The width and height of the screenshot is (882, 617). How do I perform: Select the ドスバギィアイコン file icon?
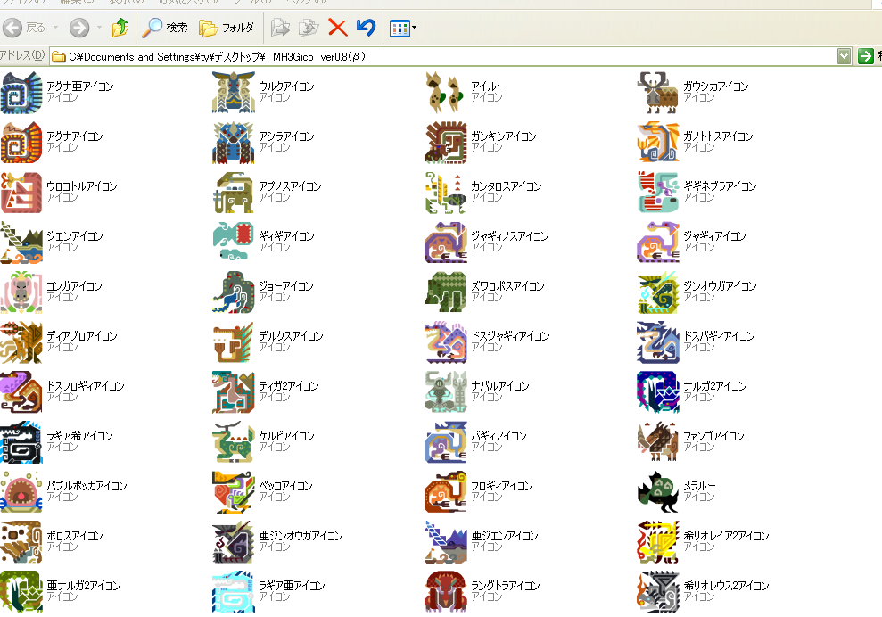click(x=658, y=342)
